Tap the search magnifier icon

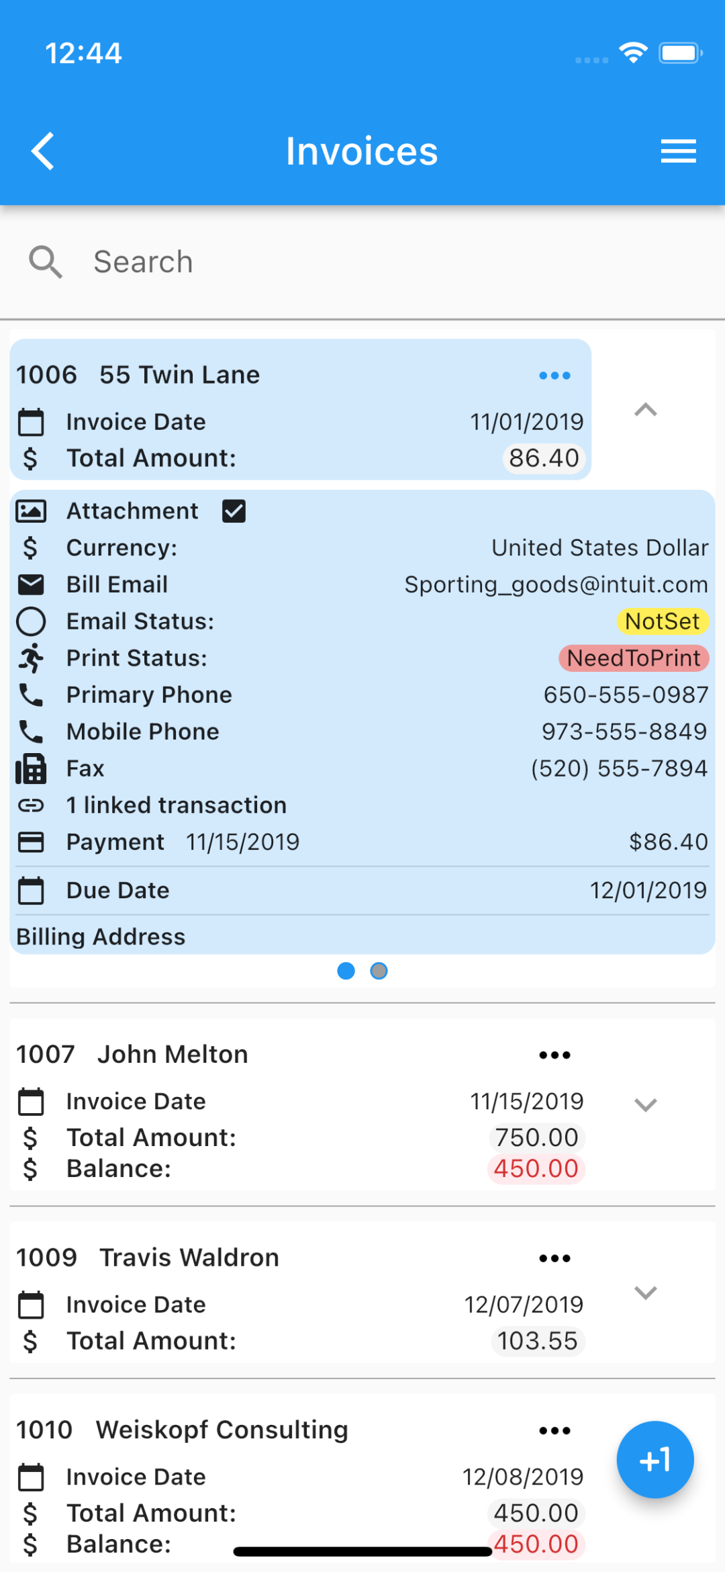point(46,262)
